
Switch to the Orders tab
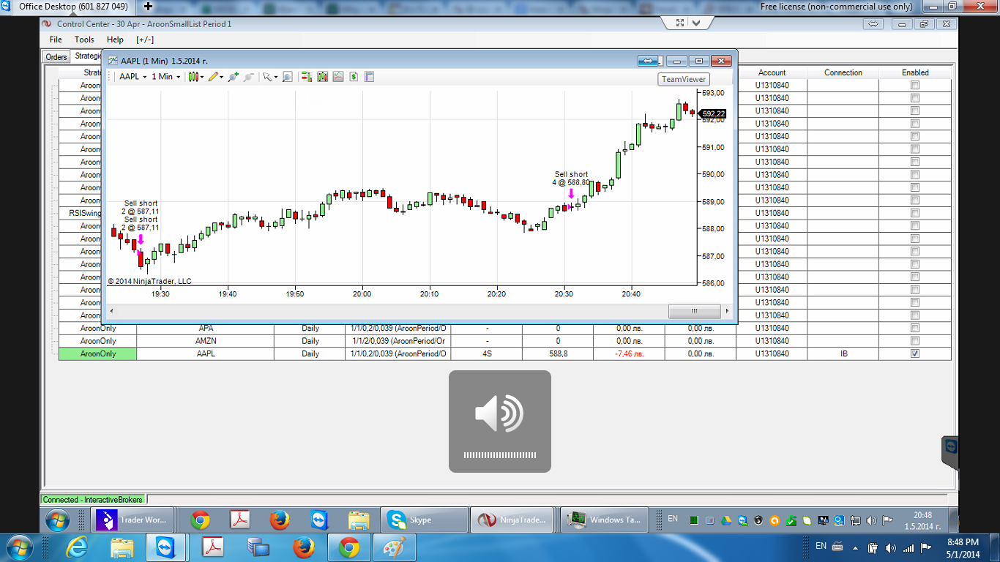[x=56, y=56]
